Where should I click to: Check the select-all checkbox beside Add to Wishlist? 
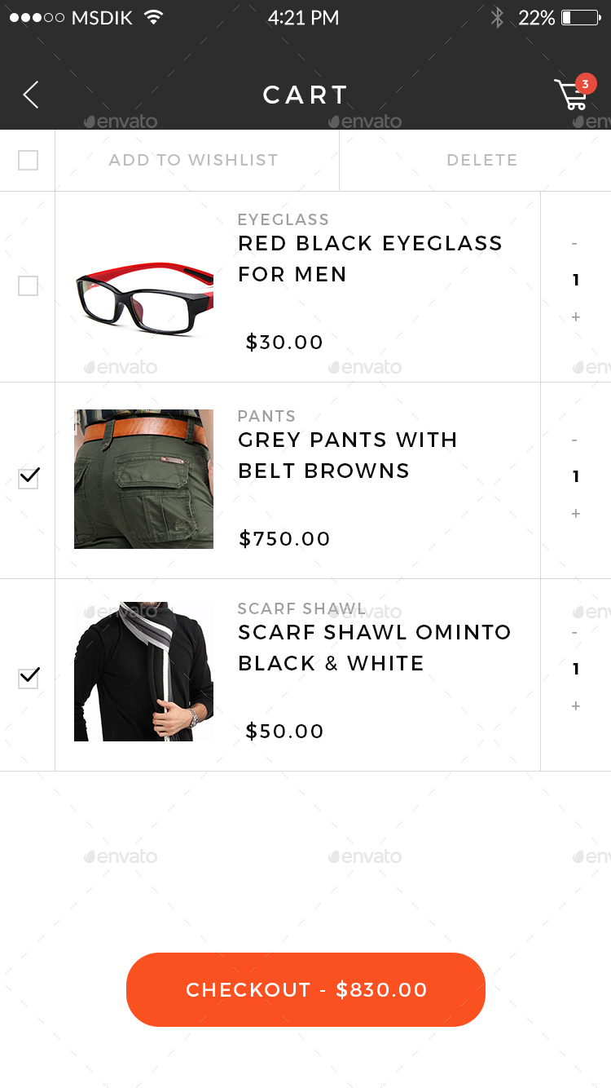click(28, 160)
